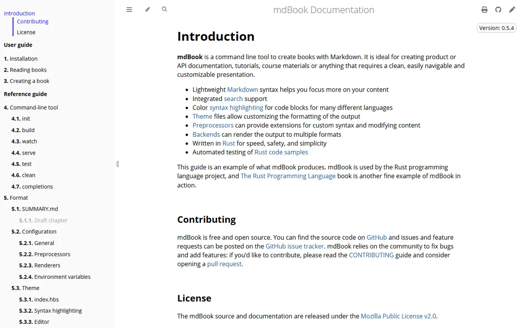
Task: Follow the Markdown link in the feature list
Action: 242,90
